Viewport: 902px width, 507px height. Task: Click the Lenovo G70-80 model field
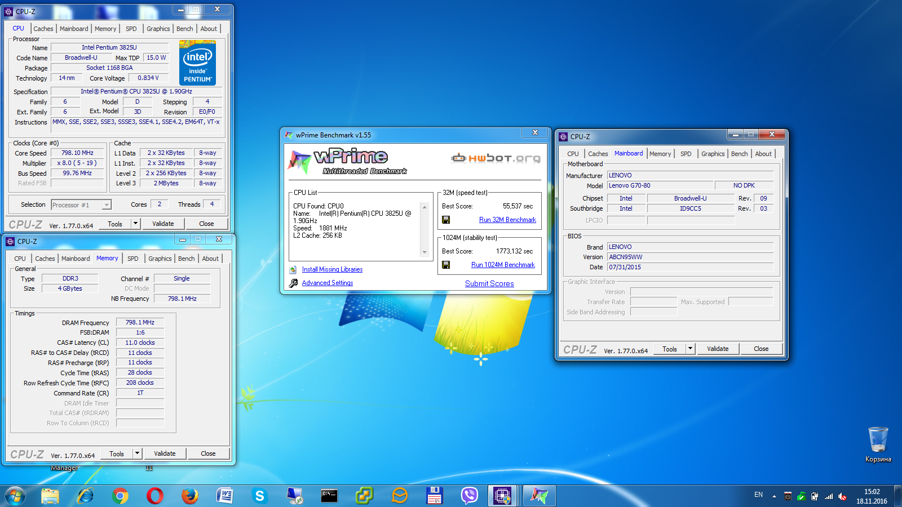(660, 185)
